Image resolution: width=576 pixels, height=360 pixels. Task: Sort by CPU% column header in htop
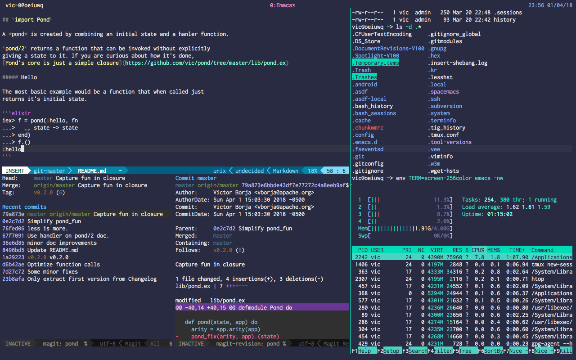click(477, 250)
